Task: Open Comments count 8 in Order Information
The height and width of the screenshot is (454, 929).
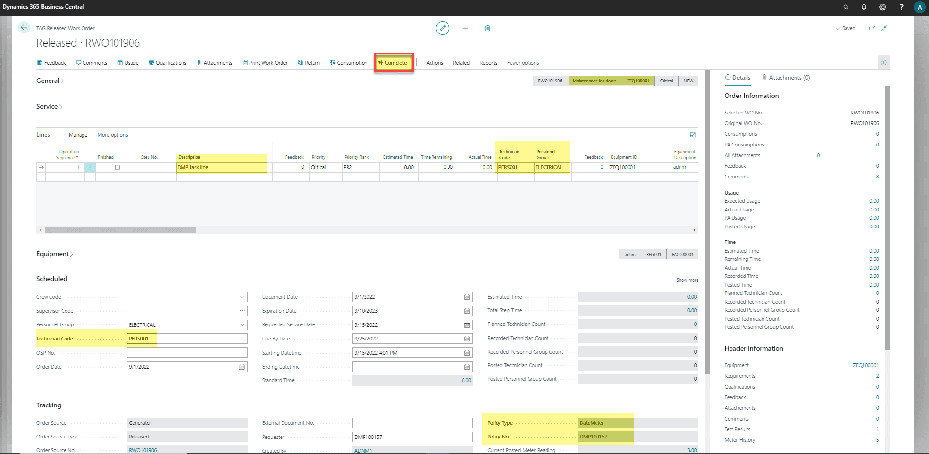Action: click(x=877, y=177)
